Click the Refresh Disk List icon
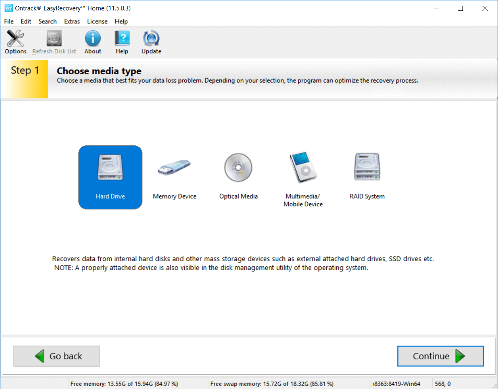The image size is (498, 389). coord(53,42)
